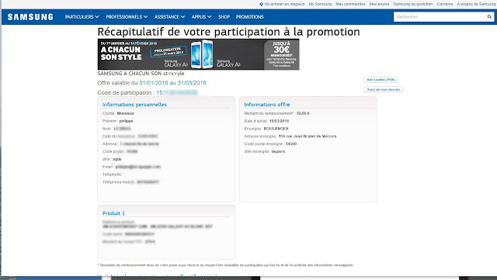Screen dimensions: 497x280
Task: Open Où acheter en magasin link
Action: pos(284,4)
